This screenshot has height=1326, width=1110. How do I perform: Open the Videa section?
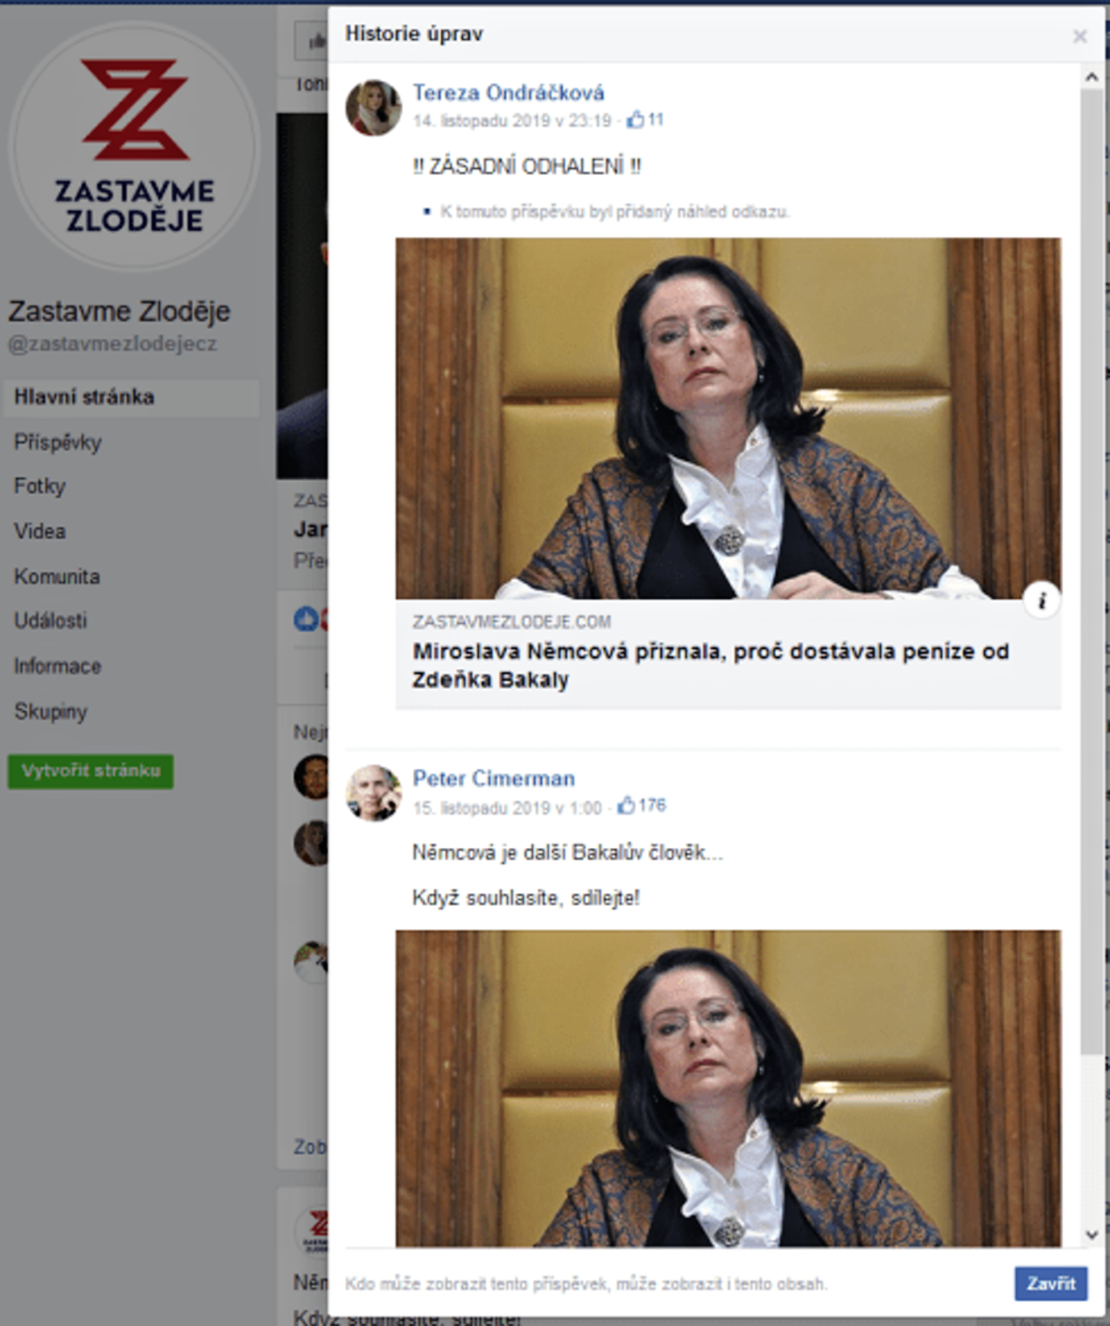tap(40, 531)
